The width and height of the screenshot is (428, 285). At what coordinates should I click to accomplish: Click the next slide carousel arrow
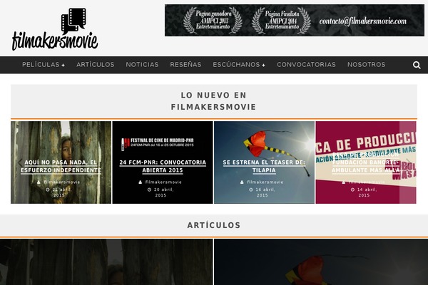408,162
